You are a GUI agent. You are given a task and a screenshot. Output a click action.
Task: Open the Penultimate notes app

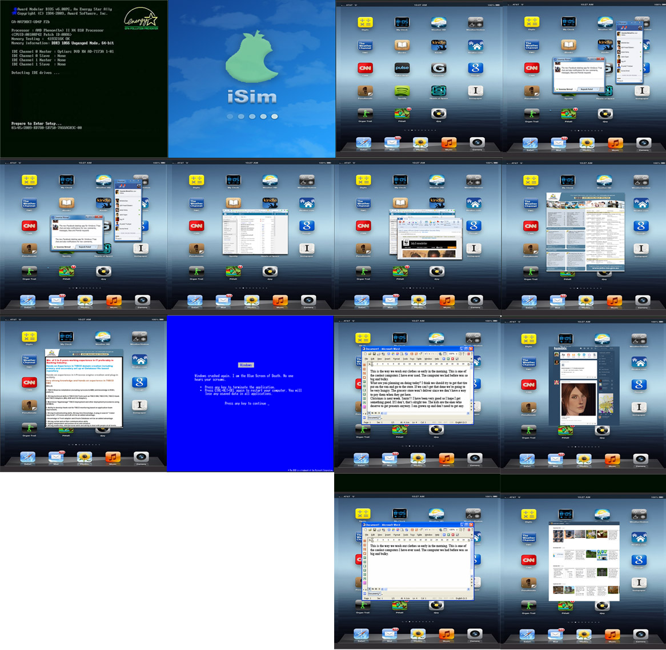coord(366,91)
